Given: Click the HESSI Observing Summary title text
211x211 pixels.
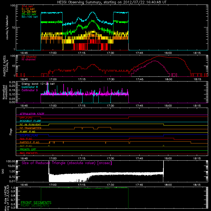Looking at the screenshot, I should (x=112, y=2).
